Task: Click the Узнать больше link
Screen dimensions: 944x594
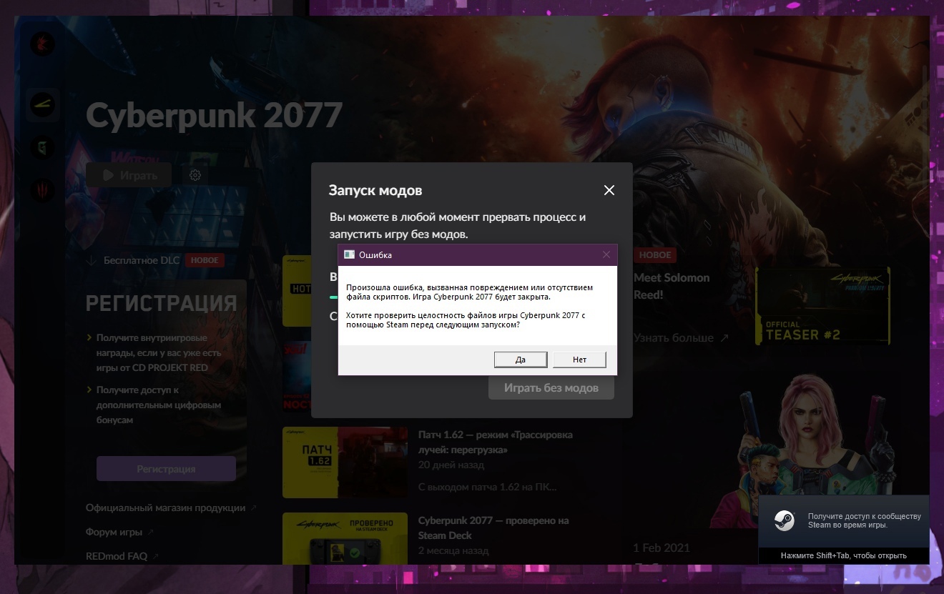Action: coord(681,337)
